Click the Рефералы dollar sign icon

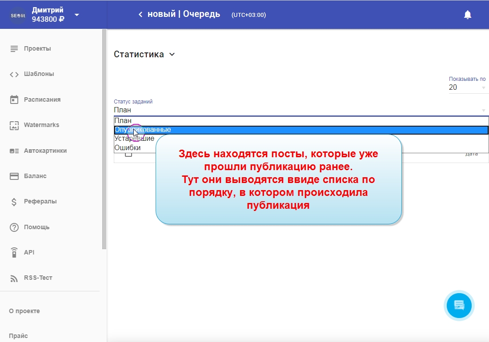pyautogui.click(x=14, y=202)
